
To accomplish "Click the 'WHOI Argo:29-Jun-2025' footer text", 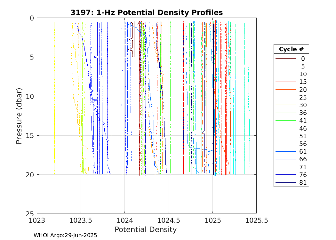I will [65, 235].
